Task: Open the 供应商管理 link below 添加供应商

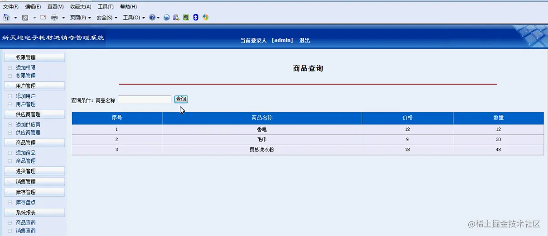Action: pos(28,133)
